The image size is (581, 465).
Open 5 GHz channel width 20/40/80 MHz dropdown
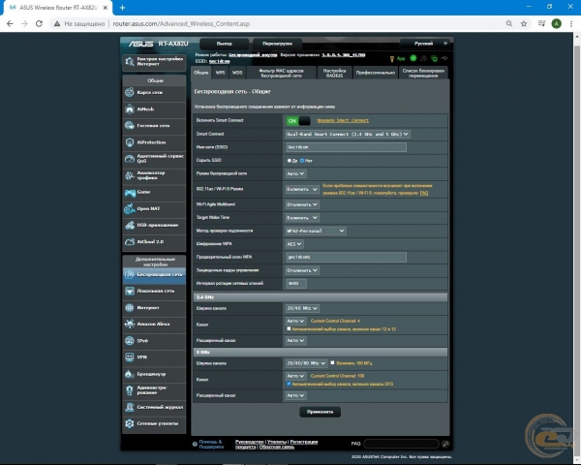[x=306, y=363]
